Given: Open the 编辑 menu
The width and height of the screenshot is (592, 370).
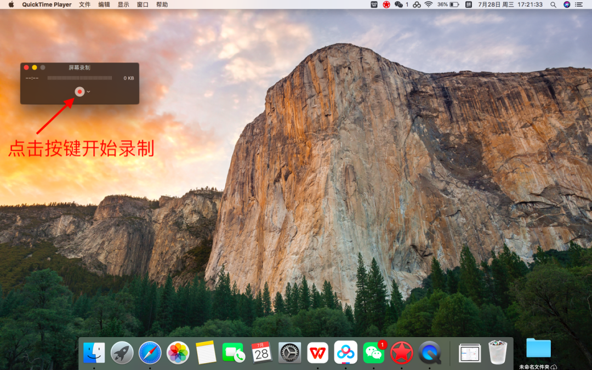Looking at the screenshot, I should (x=104, y=4).
